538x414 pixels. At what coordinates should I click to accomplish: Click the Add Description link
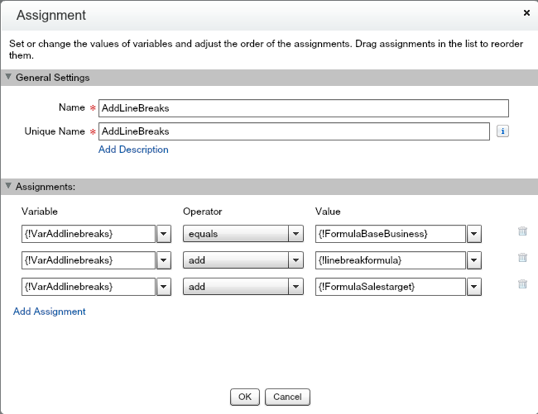pyautogui.click(x=133, y=150)
